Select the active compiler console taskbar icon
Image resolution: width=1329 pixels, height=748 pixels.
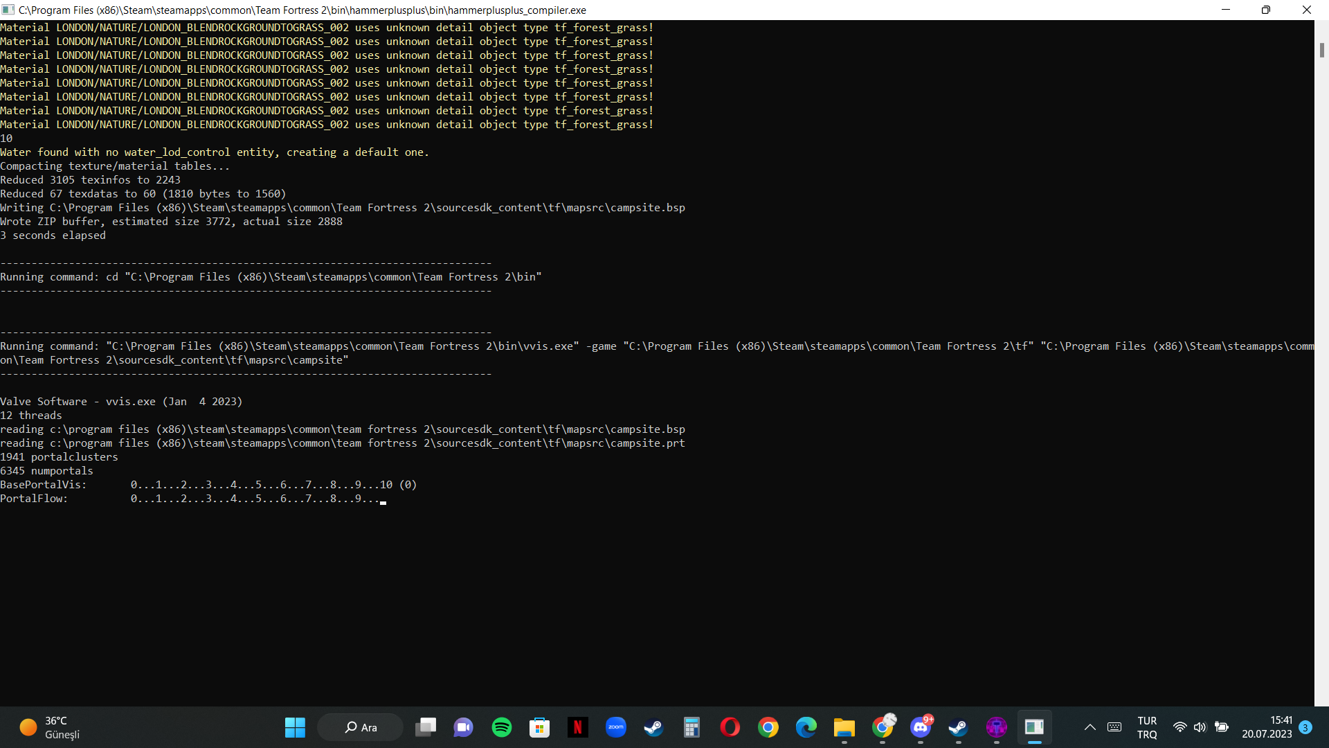coord(1034,727)
